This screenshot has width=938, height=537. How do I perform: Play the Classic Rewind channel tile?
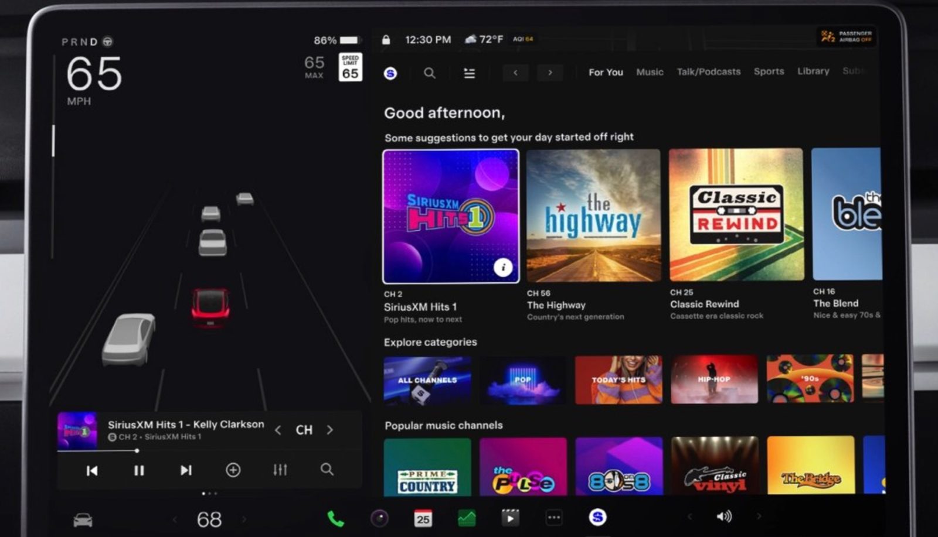(x=736, y=215)
